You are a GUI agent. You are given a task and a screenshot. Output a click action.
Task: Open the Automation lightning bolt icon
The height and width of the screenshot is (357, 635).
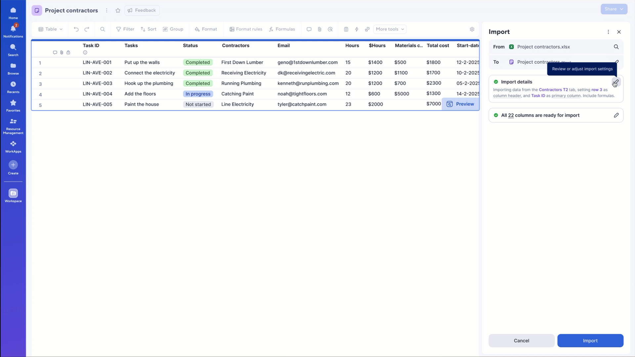[357, 29]
